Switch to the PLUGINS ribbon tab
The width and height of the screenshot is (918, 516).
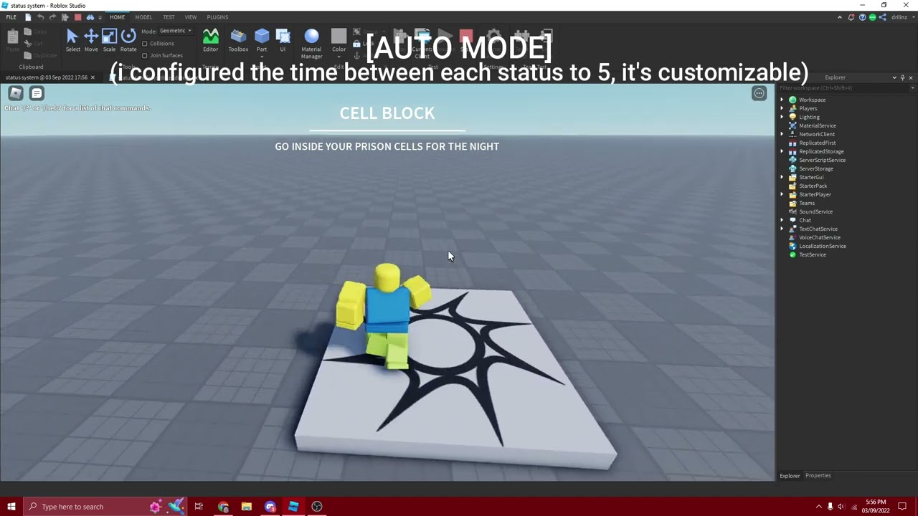click(x=217, y=17)
